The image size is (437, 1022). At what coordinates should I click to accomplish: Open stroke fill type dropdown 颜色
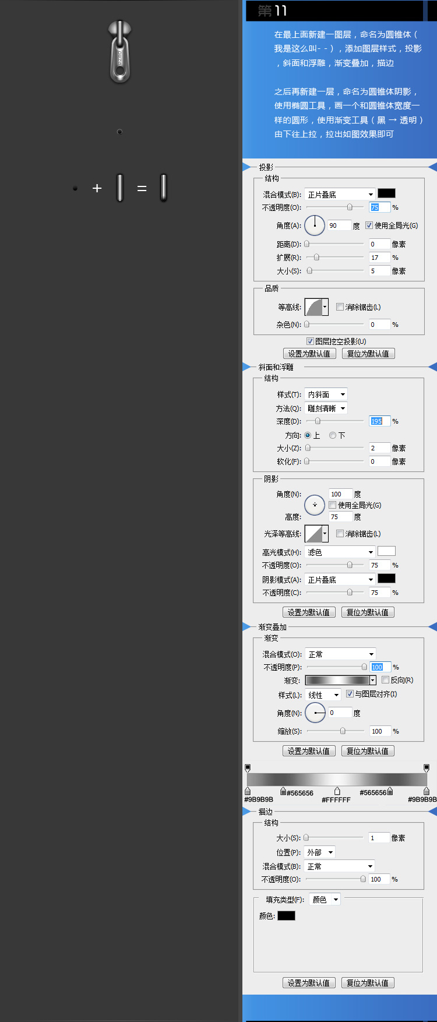[325, 900]
